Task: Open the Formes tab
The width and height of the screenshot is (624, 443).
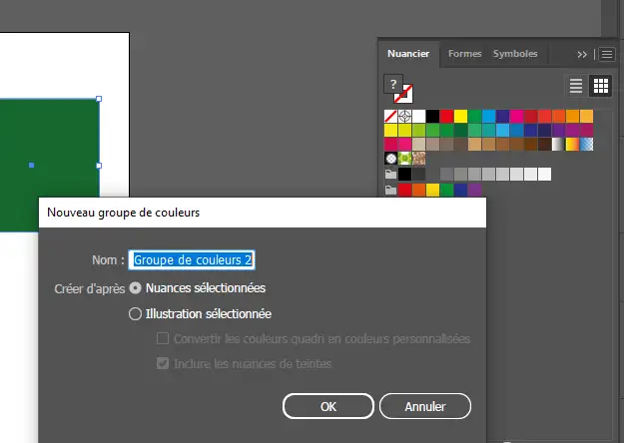Action: click(x=463, y=54)
